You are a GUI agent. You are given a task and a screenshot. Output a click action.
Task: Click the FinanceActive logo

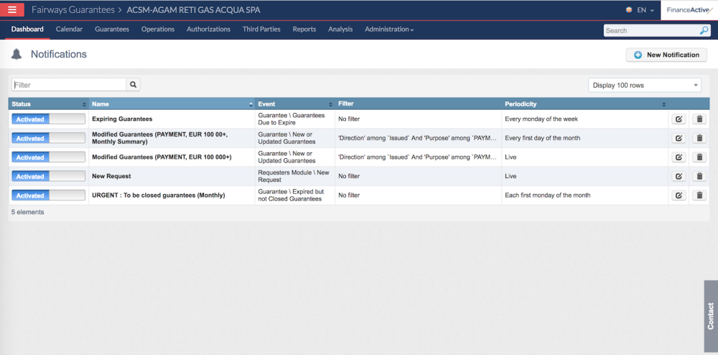[x=689, y=10]
